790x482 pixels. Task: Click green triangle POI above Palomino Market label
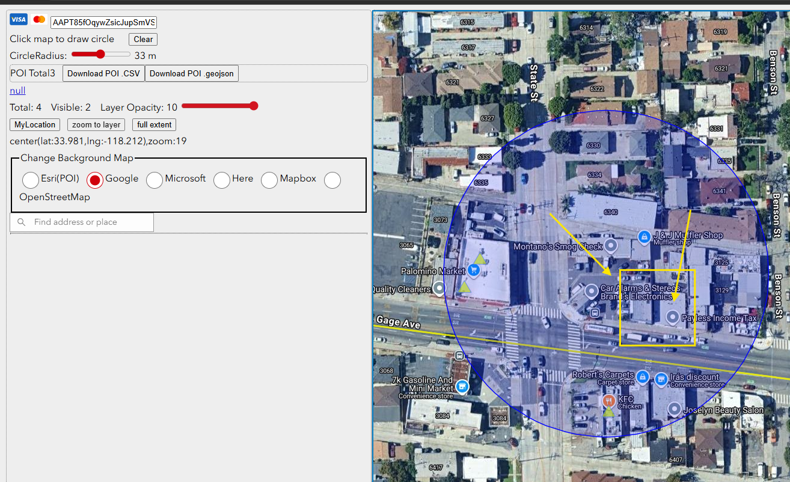click(479, 259)
